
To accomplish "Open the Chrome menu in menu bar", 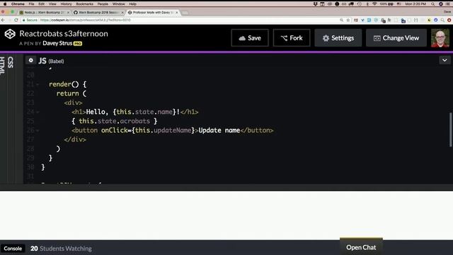I will coord(18,4).
